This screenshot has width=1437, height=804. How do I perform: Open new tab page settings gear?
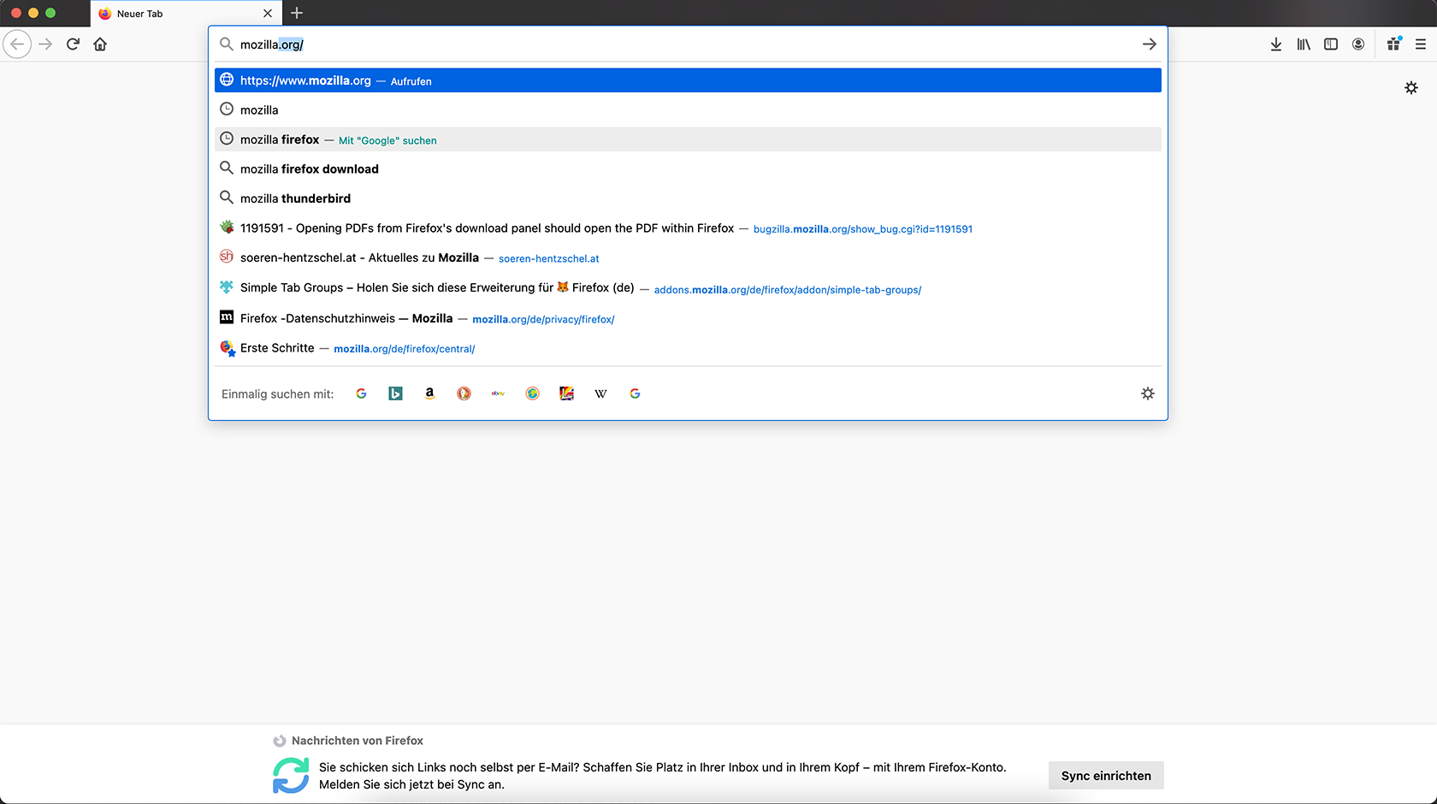[x=1411, y=87]
